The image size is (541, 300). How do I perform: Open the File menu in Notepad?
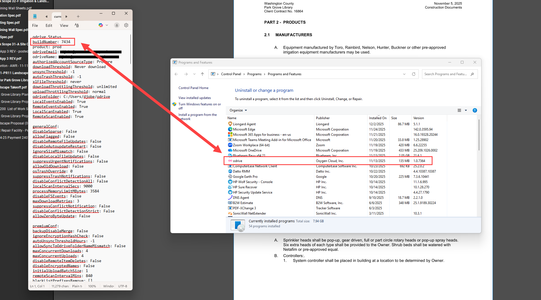coord(35,25)
